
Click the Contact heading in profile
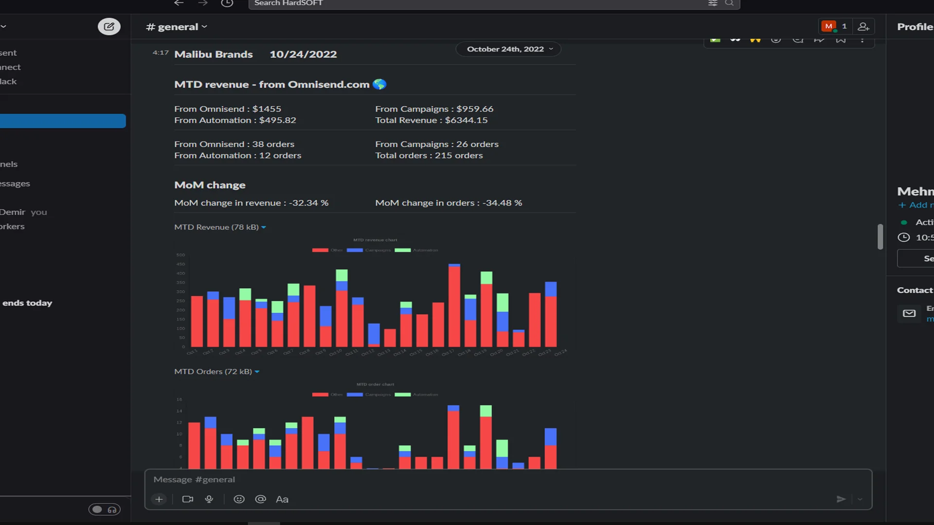click(915, 290)
